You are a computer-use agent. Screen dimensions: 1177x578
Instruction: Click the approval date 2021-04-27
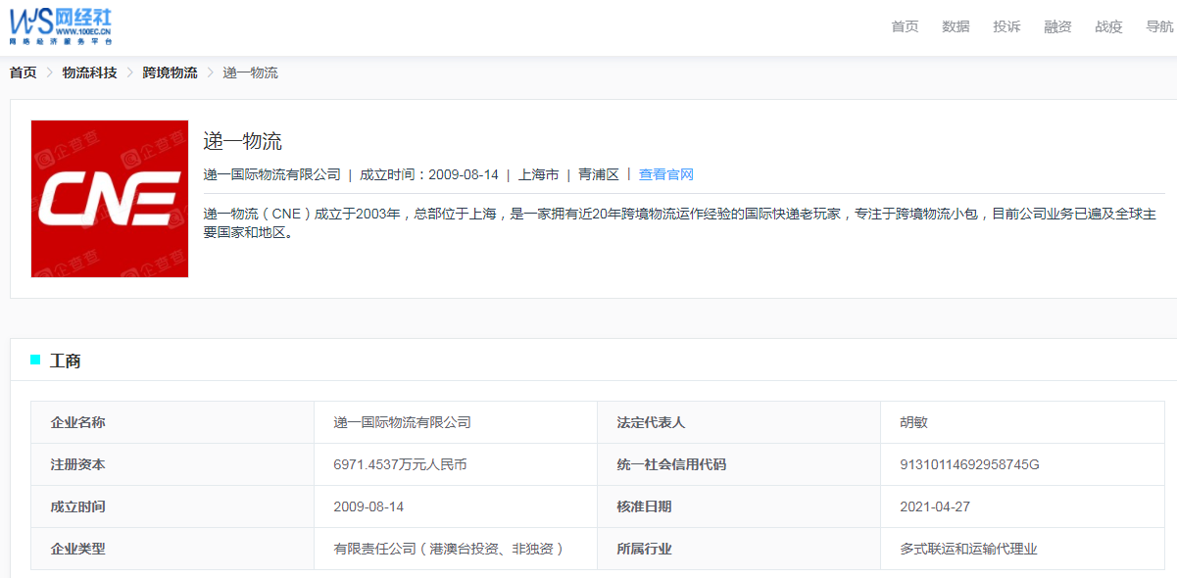[935, 506]
